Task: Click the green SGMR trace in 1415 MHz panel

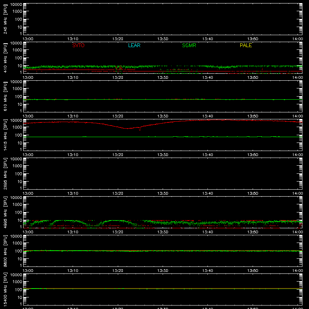Action: (x=163, y=137)
